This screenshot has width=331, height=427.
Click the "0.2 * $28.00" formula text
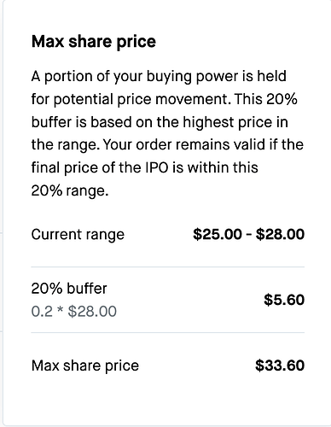click(x=74, y=311)
